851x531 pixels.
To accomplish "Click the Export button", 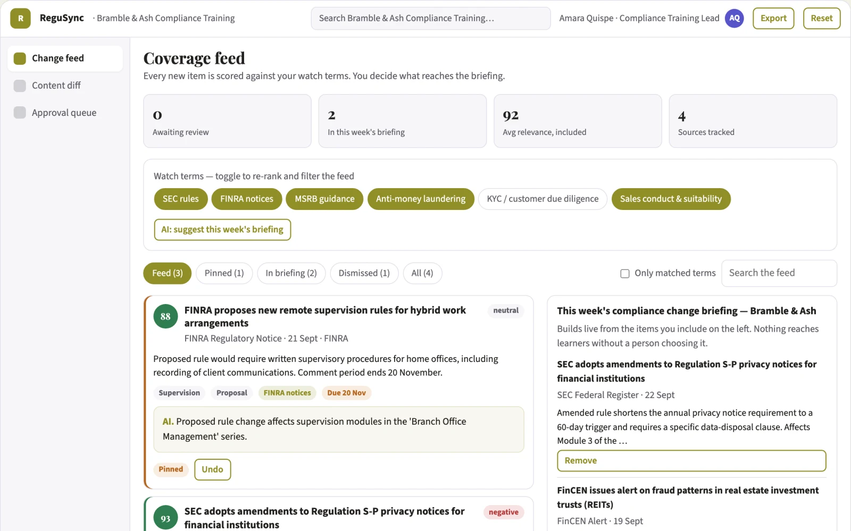I will point(773,18).
